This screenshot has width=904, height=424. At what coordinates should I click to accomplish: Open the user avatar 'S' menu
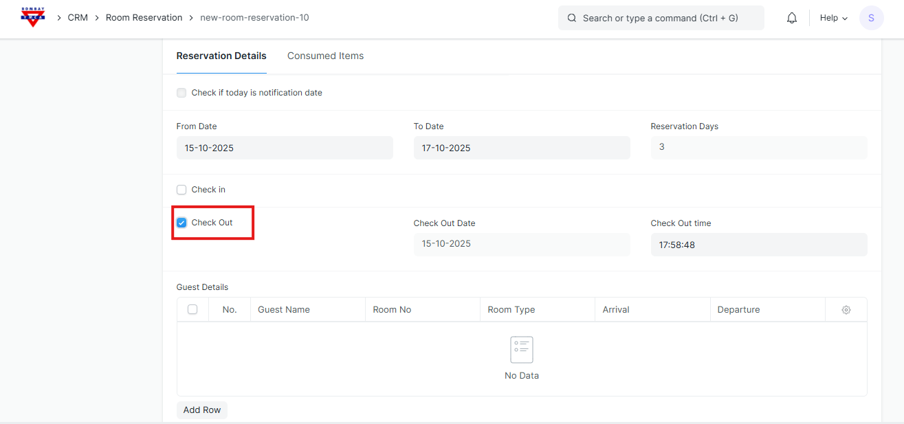(x=871, y=18)
